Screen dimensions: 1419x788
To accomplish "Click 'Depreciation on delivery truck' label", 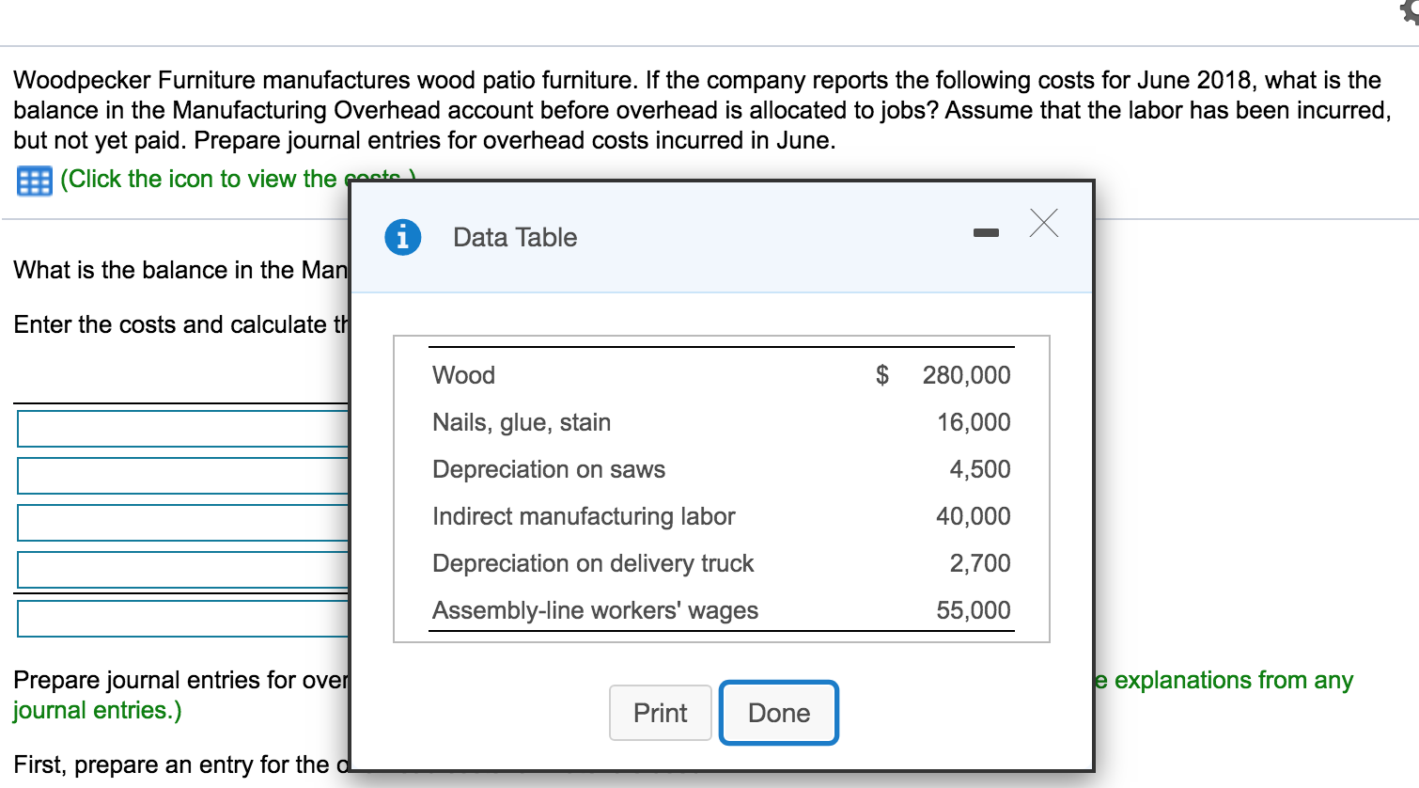I will (593, 563).
